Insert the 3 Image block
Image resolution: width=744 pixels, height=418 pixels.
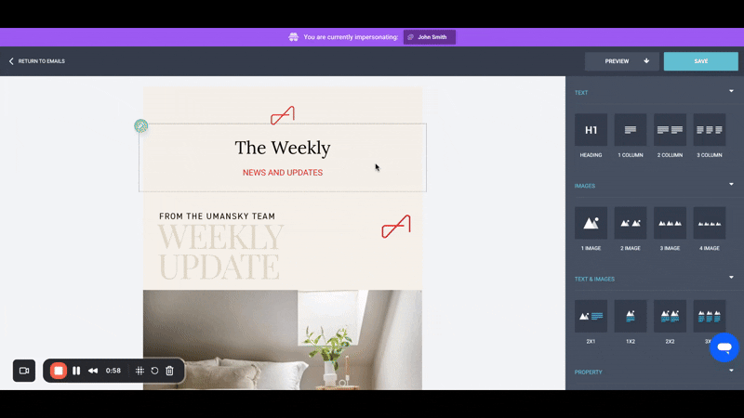pyautogui.click(x=670, y=223)
